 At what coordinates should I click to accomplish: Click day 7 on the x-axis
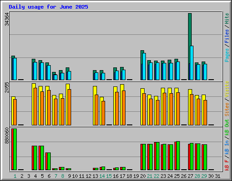click(56, 176)
